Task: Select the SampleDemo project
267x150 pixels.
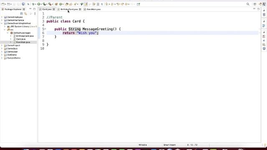Action: [14, 58]
